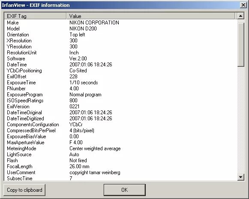This screenshot has width=249, height=199.
Task: Click the Inch value
Action: [x=74, y=53]
